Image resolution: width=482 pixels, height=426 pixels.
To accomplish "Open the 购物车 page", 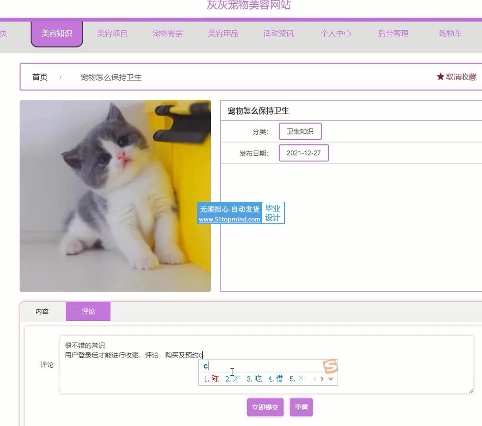I will coord(450,33).
